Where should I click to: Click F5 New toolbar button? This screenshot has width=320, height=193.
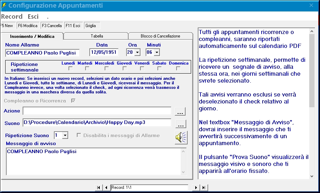7,26
